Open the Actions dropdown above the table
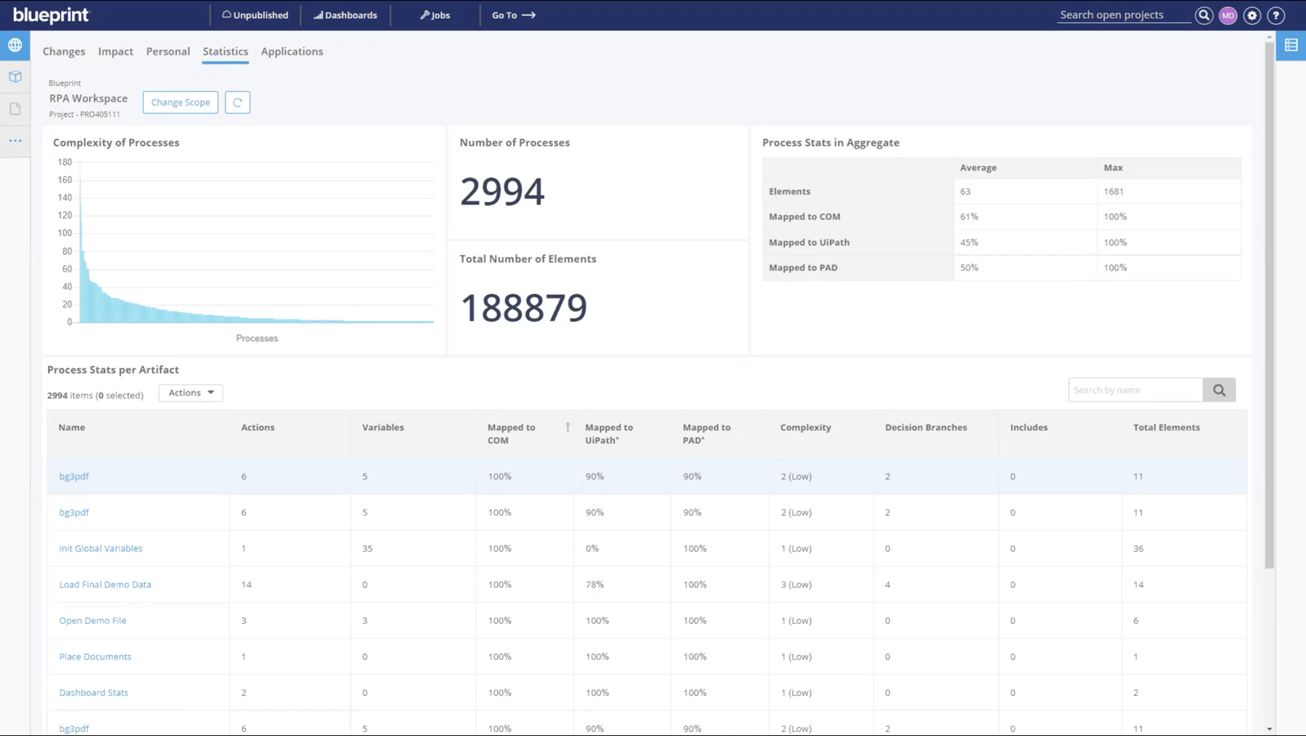Viewport: 1306px width, 736px height. pos(190,393)
